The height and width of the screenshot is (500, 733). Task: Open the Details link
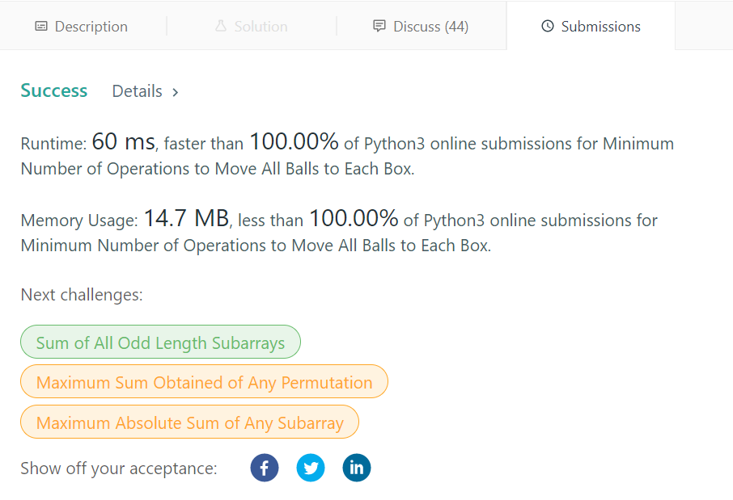[138, 91]
